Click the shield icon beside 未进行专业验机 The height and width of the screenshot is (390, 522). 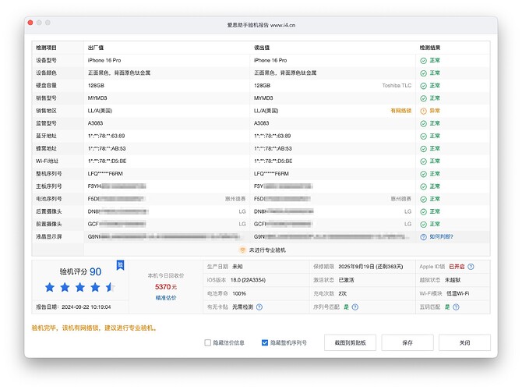(x=242, y=250)
